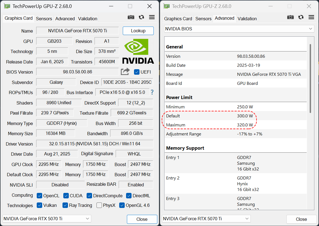Click the Bandwidth field 896.0 GB/s
This screenshot has width=319, height=226.
[x=132, y=134]
